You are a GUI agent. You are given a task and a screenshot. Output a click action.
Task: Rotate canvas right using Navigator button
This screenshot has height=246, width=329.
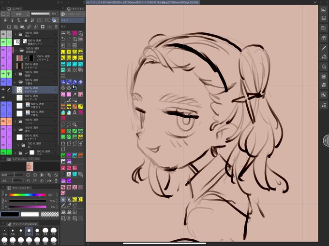click(35, 181)
